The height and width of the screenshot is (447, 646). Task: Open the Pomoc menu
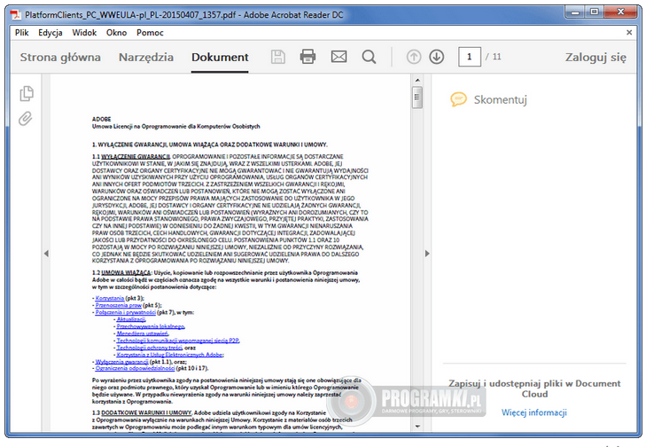point(150,33)
